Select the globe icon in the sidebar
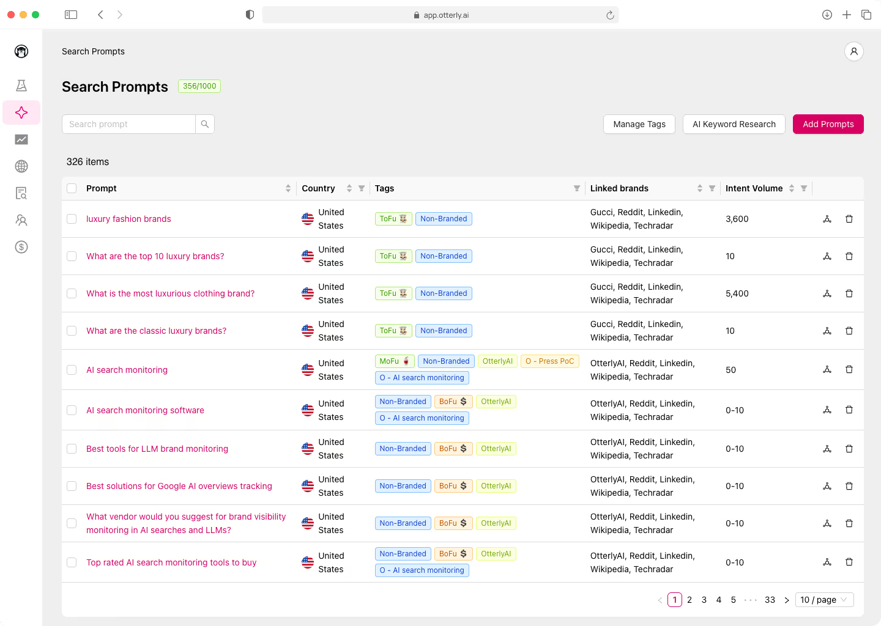881x626 pixels. pos(21,166)
